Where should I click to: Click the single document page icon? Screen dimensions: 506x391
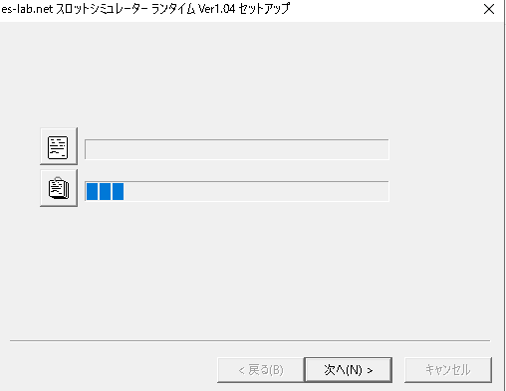click(59, 146)
